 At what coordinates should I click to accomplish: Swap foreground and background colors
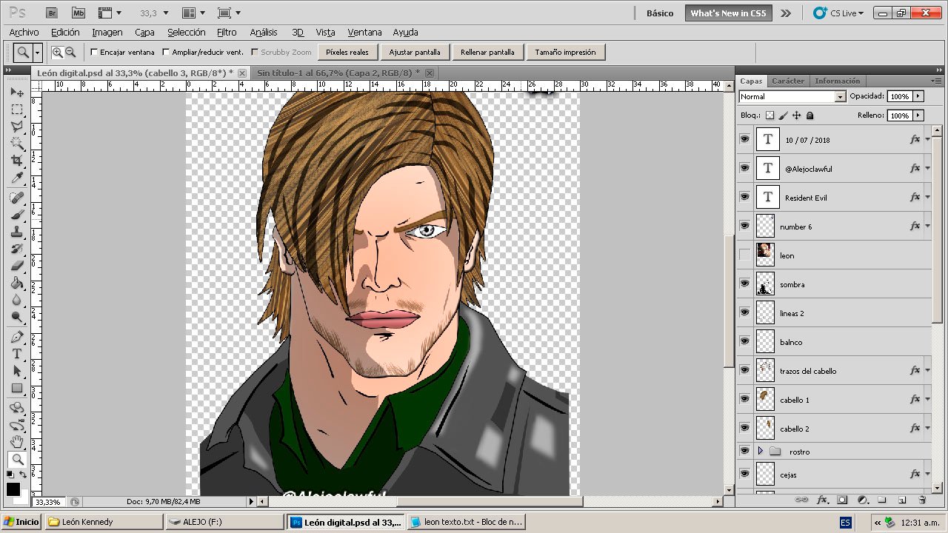23,475
